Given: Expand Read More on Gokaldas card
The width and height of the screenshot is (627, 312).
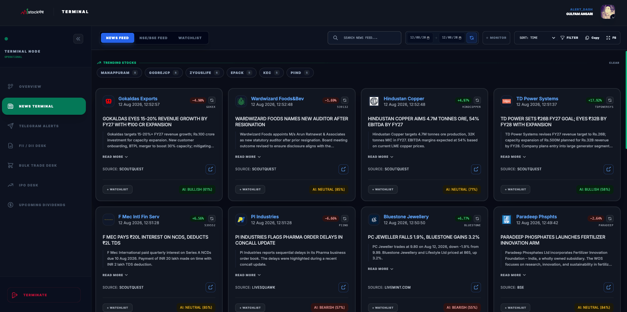Looking at the screenshot, I should pyautogui.click(x=115, y=157).
